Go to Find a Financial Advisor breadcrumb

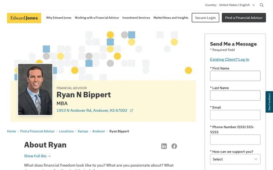point(38,131)
